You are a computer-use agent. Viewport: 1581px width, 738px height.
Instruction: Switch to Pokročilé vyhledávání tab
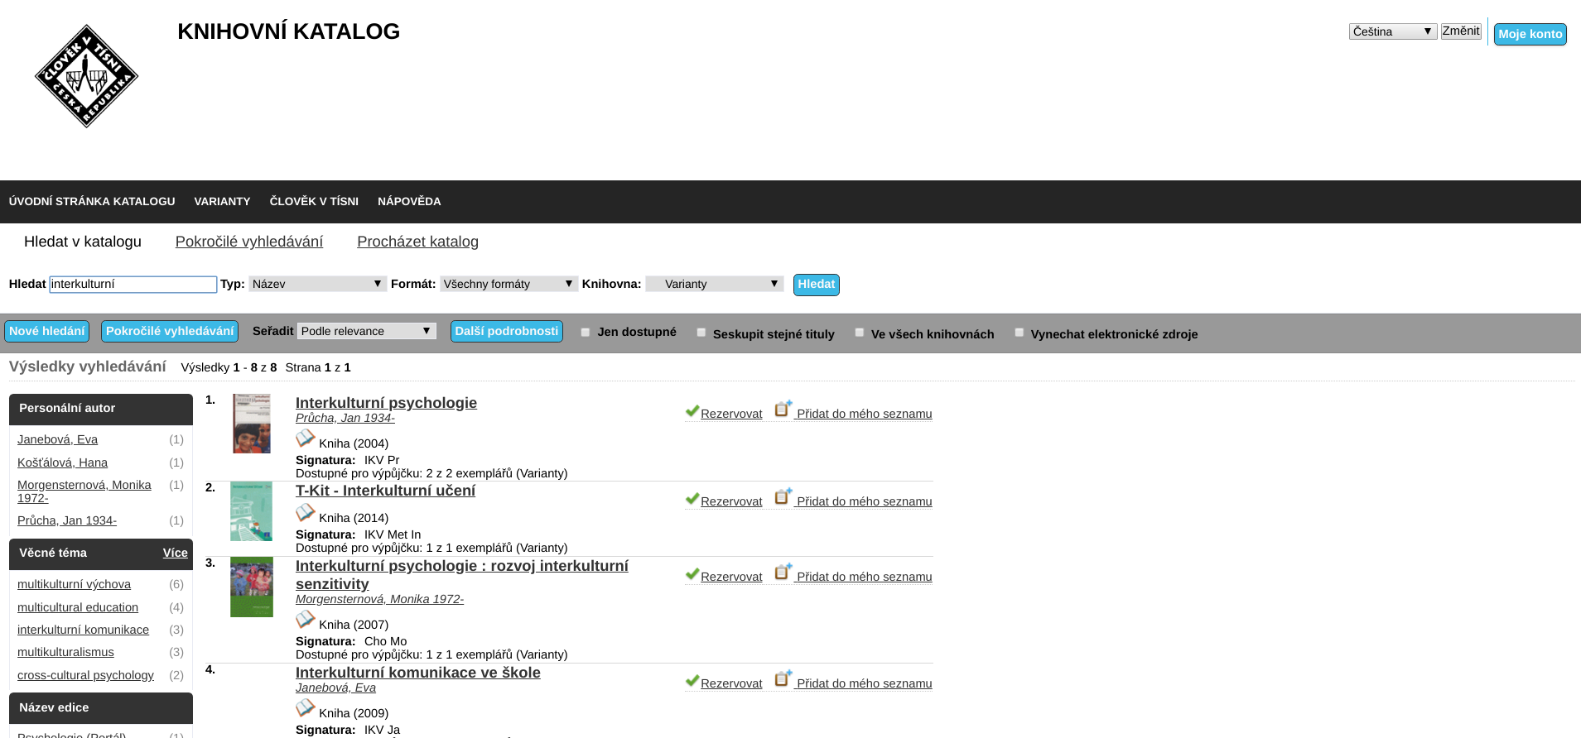(x=248, y=242)
